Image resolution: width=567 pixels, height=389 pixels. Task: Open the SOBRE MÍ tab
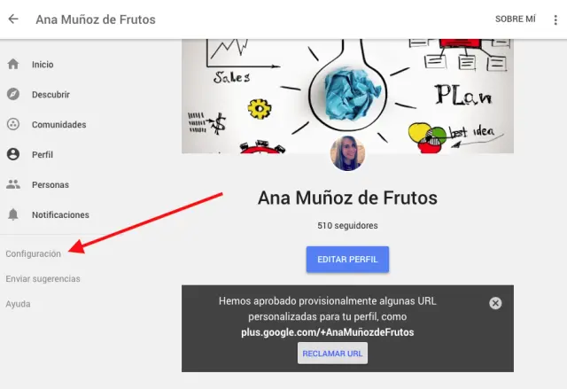516,19
